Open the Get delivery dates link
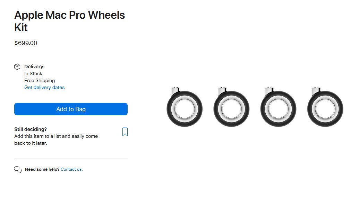Image resolution: width=359 pixels, height=214 pixels. [x=44, y=88]
